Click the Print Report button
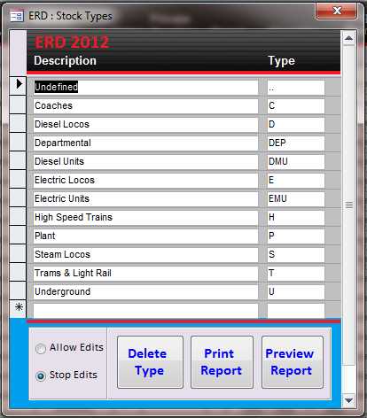The image size is (367, 418). point(222,362)
